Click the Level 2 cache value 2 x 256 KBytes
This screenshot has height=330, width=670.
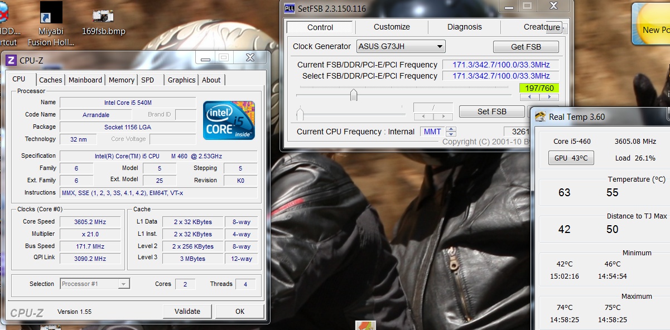(192, 246)
